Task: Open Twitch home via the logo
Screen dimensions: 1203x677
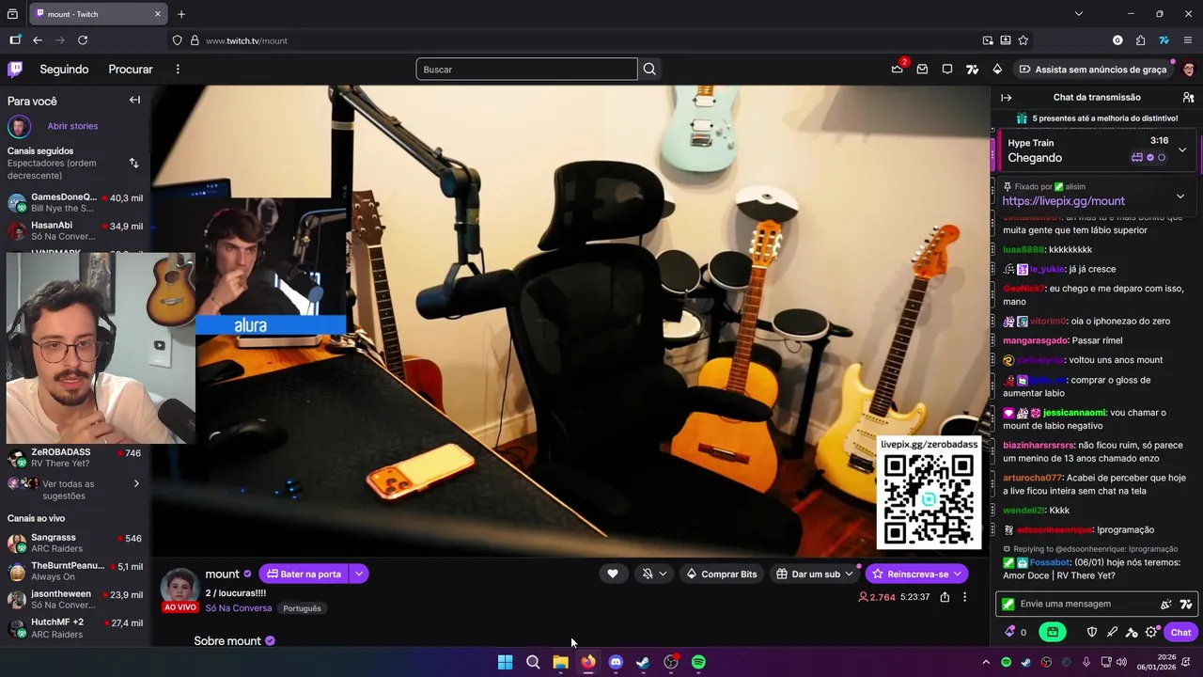Action: (15, 69)
